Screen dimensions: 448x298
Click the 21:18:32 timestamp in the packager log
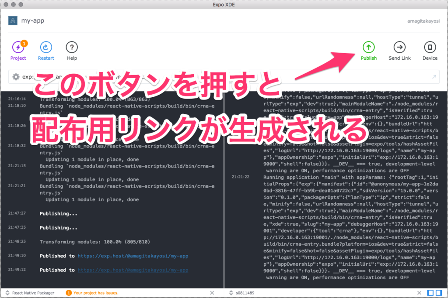[17, 146]
